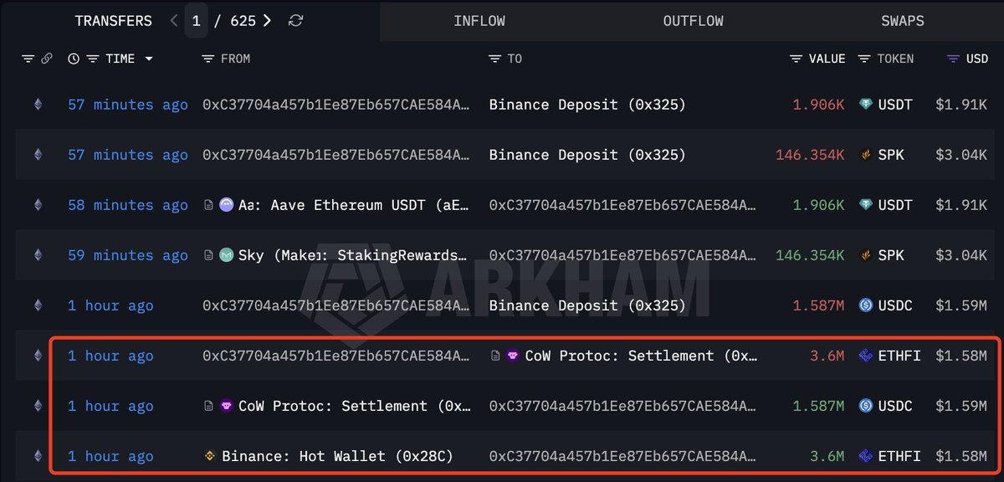Open the TIME column filter
Viewport: 1004px width, 482px height.
click(x=93, y=59)
